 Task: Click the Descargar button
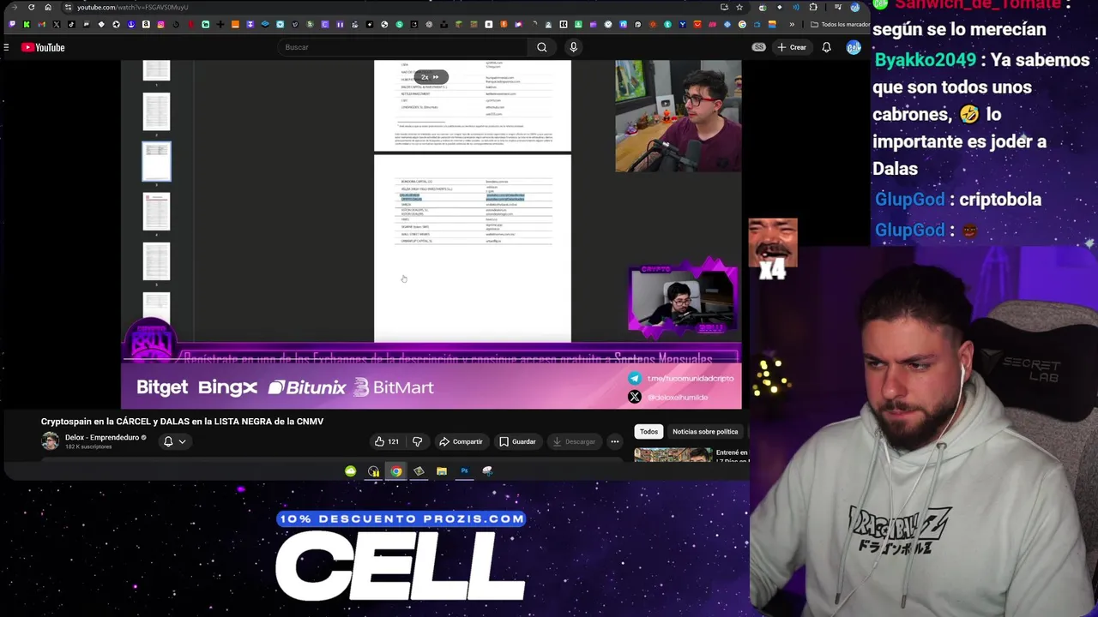573,441
